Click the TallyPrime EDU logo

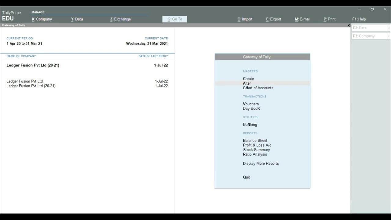[x=11, y=16]
